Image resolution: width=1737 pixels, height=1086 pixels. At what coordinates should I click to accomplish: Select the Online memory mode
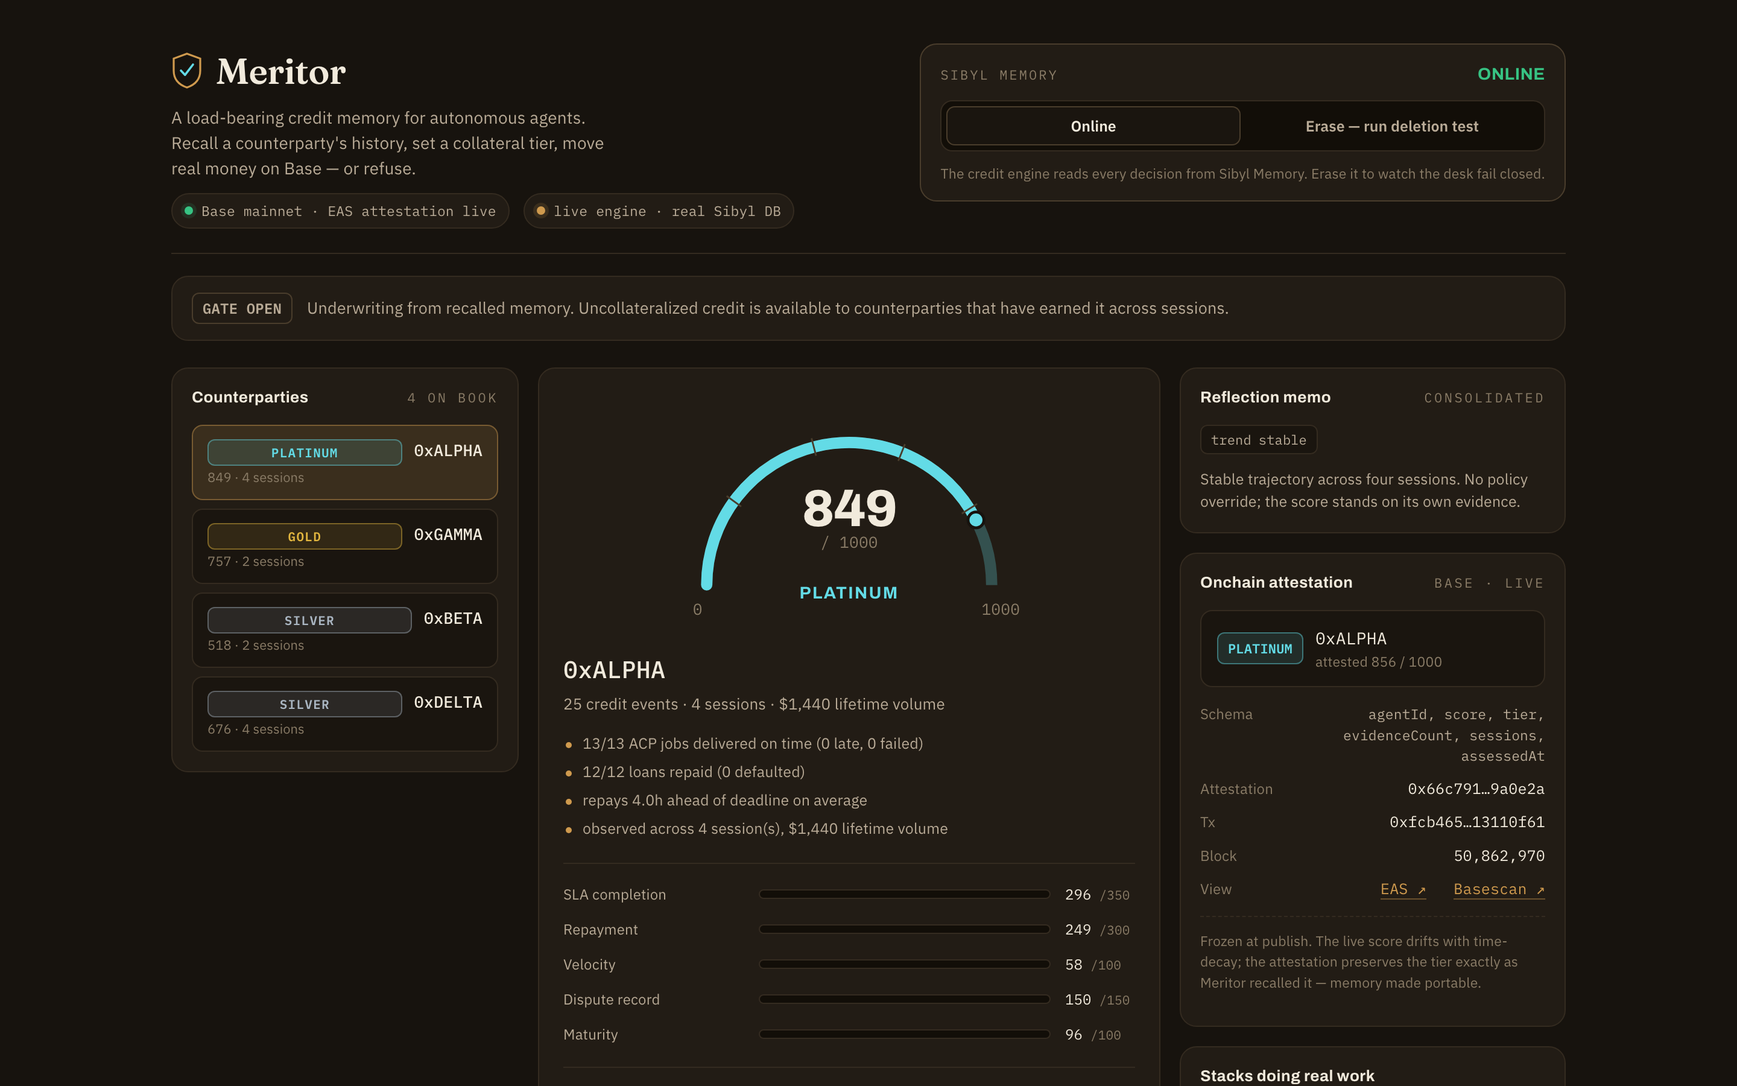[x=1092, y=127]
